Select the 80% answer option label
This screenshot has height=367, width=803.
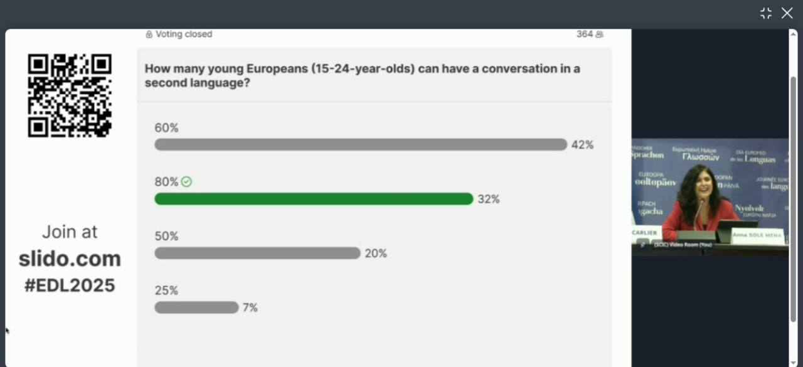(166, 182)
